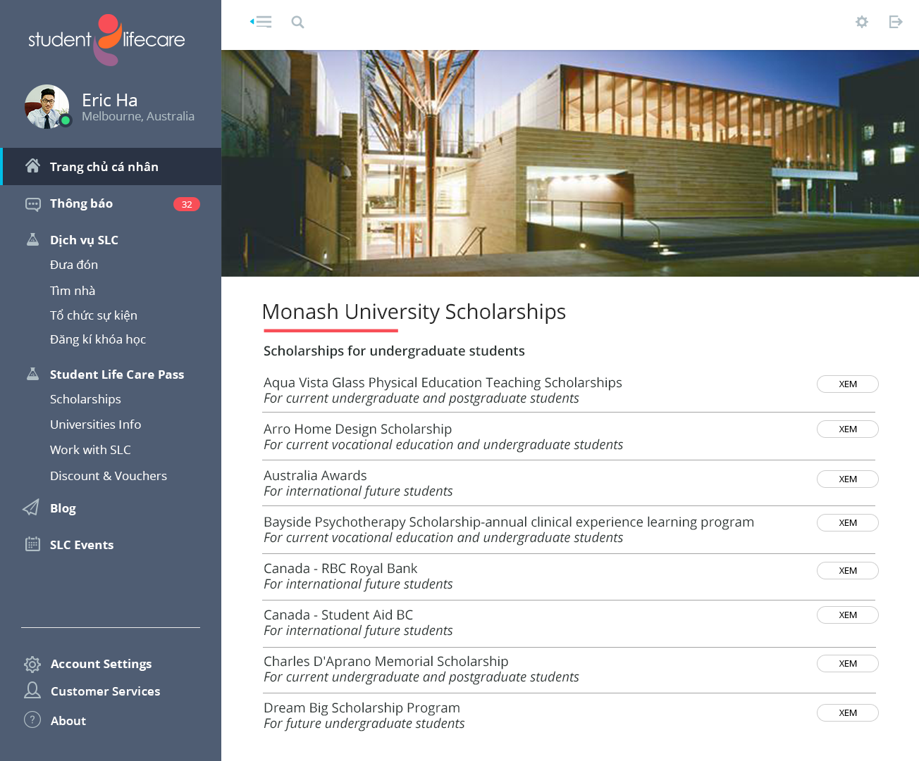
Task: Open Đăng kí khóa học
Action: pyautogui.click(x=98, y=339)
